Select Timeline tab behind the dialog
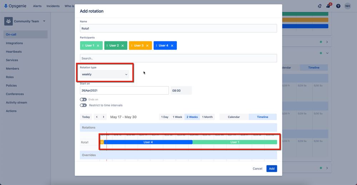This screenshot has height=185, width=357. click(314, 68)
